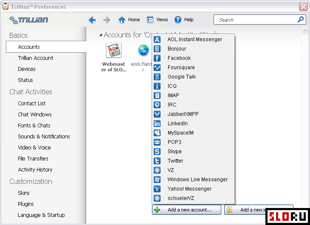Select the 'Webmaster of SLO...' account
This screenshot has width=310, height=225.
tap(114, 57)
